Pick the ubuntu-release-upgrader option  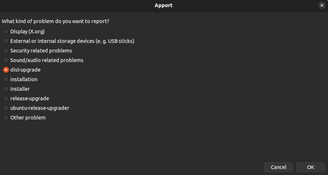coord(6,108)
